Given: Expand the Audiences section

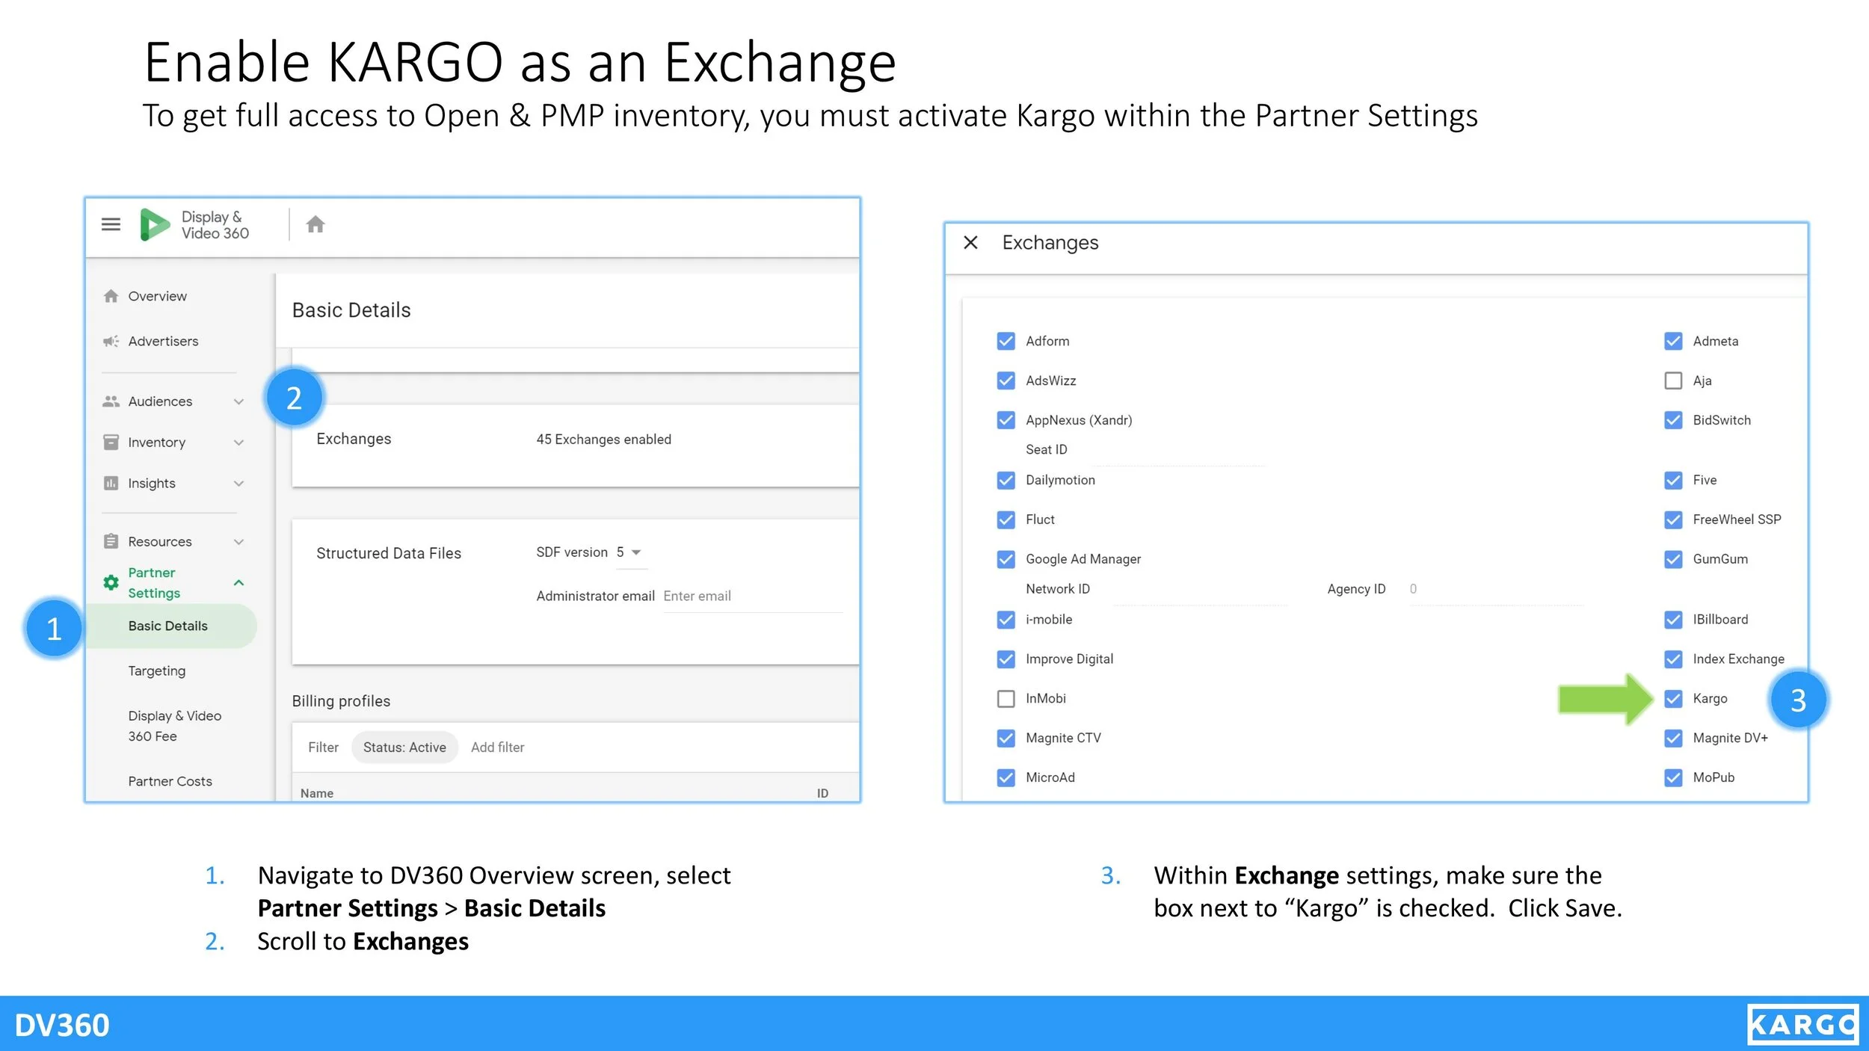Looking at the screenshot, I should (239, 401).
